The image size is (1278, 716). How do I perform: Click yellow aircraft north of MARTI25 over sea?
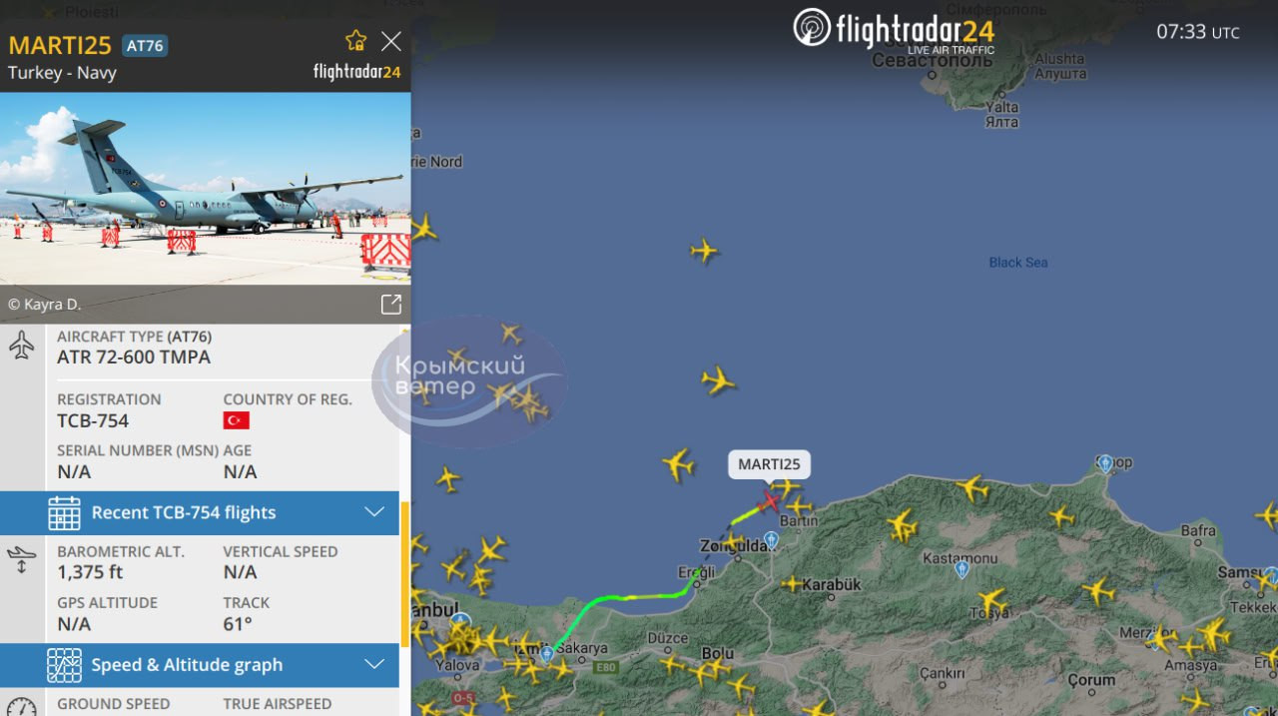coord(717,380)
